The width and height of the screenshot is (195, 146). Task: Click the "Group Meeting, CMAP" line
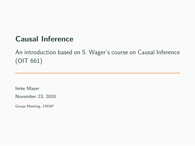[x=34, y=106]
